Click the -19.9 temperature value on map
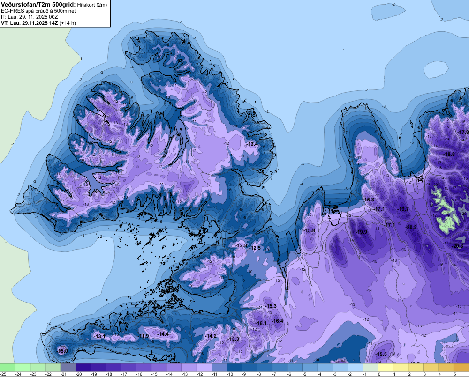Viewport: 469px width, 377px height. point(361,232)
